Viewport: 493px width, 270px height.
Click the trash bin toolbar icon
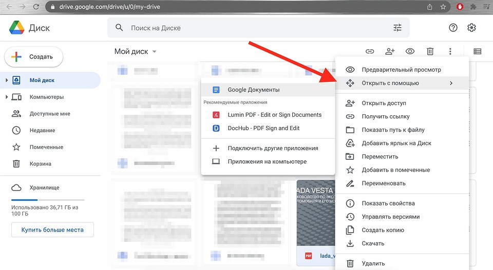click(430, 51)
